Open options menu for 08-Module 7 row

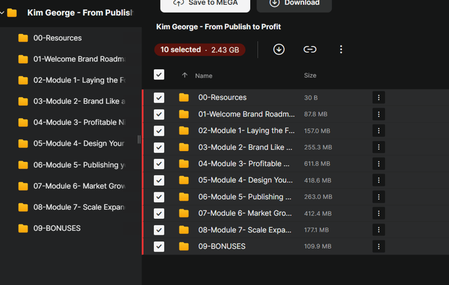coord(378,230)
